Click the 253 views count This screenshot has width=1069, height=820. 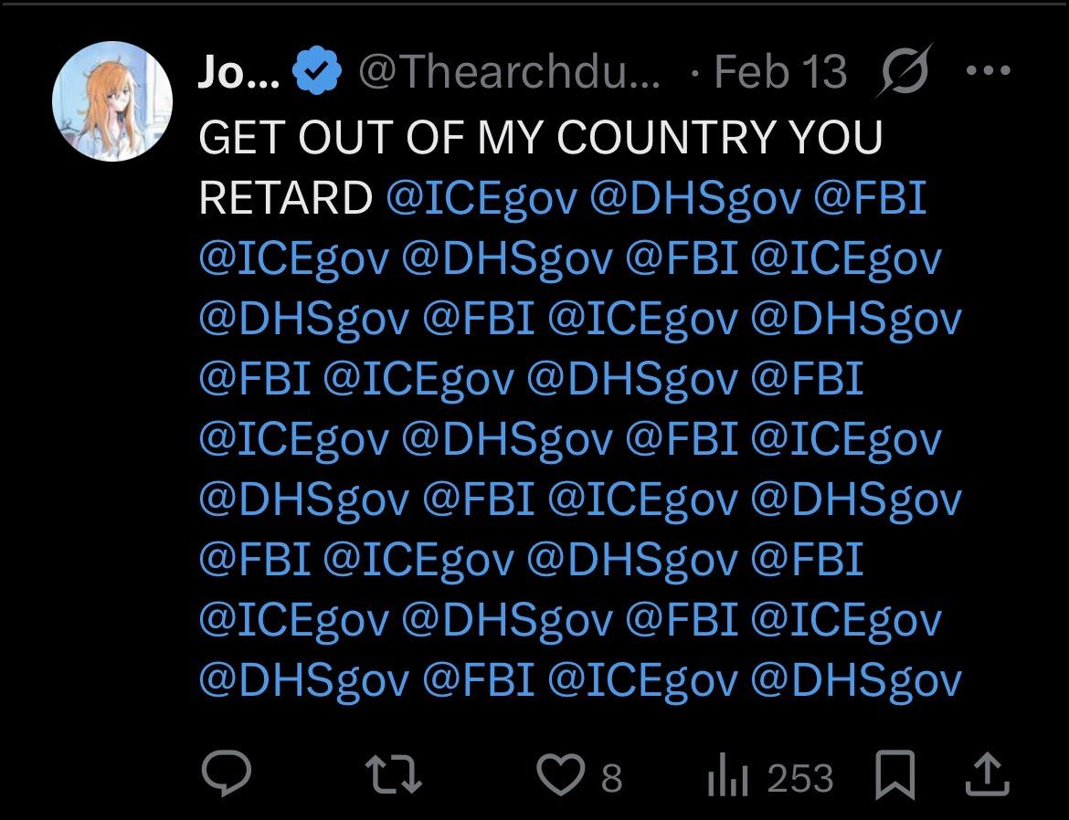pos(799,778)
